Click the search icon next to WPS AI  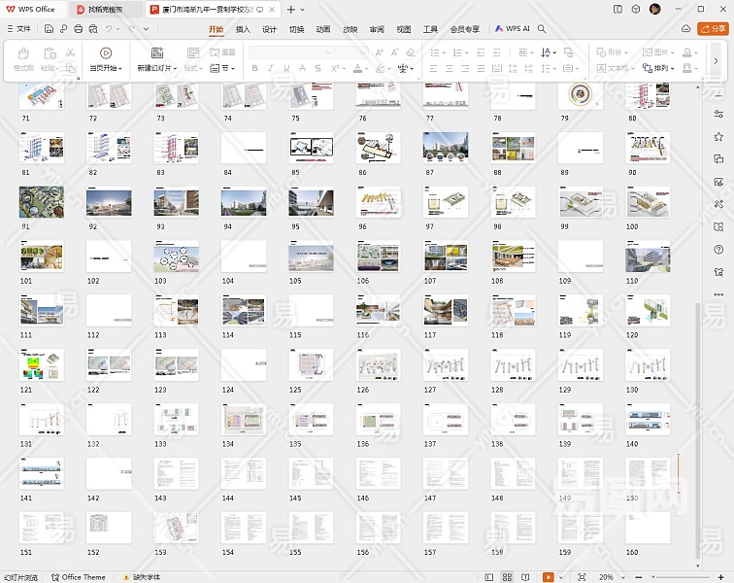pyautogui.click(x=542, y=29)
